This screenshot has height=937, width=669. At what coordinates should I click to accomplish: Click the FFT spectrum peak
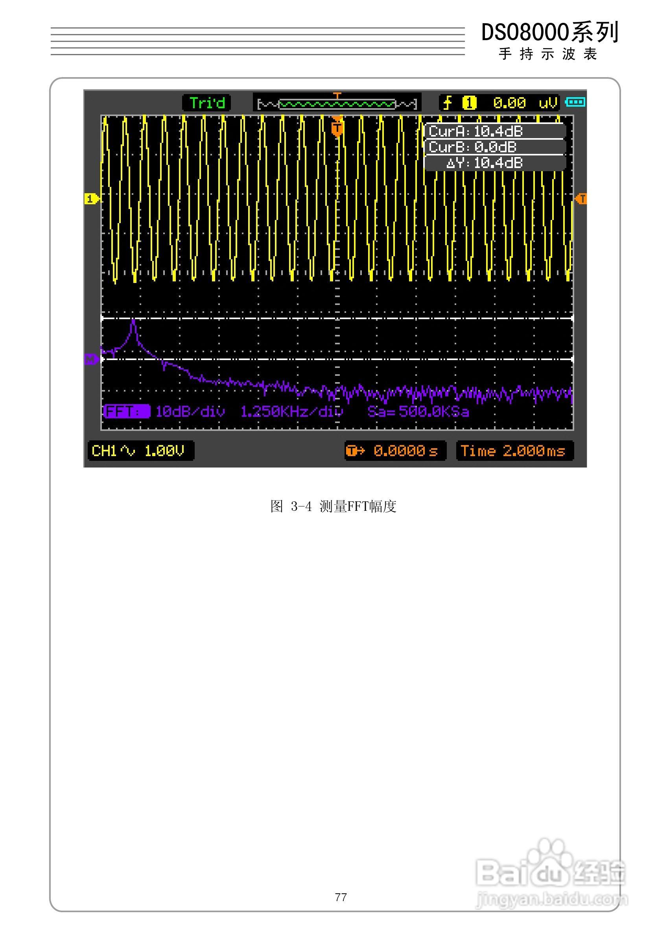133,321
